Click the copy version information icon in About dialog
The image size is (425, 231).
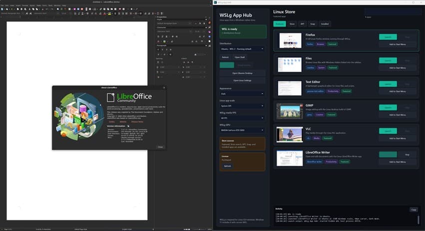click(x=128, y=126)
